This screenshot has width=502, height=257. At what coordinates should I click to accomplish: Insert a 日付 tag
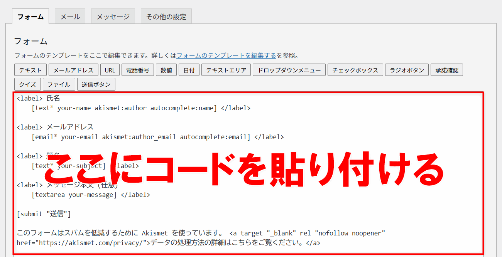(189, 70)
